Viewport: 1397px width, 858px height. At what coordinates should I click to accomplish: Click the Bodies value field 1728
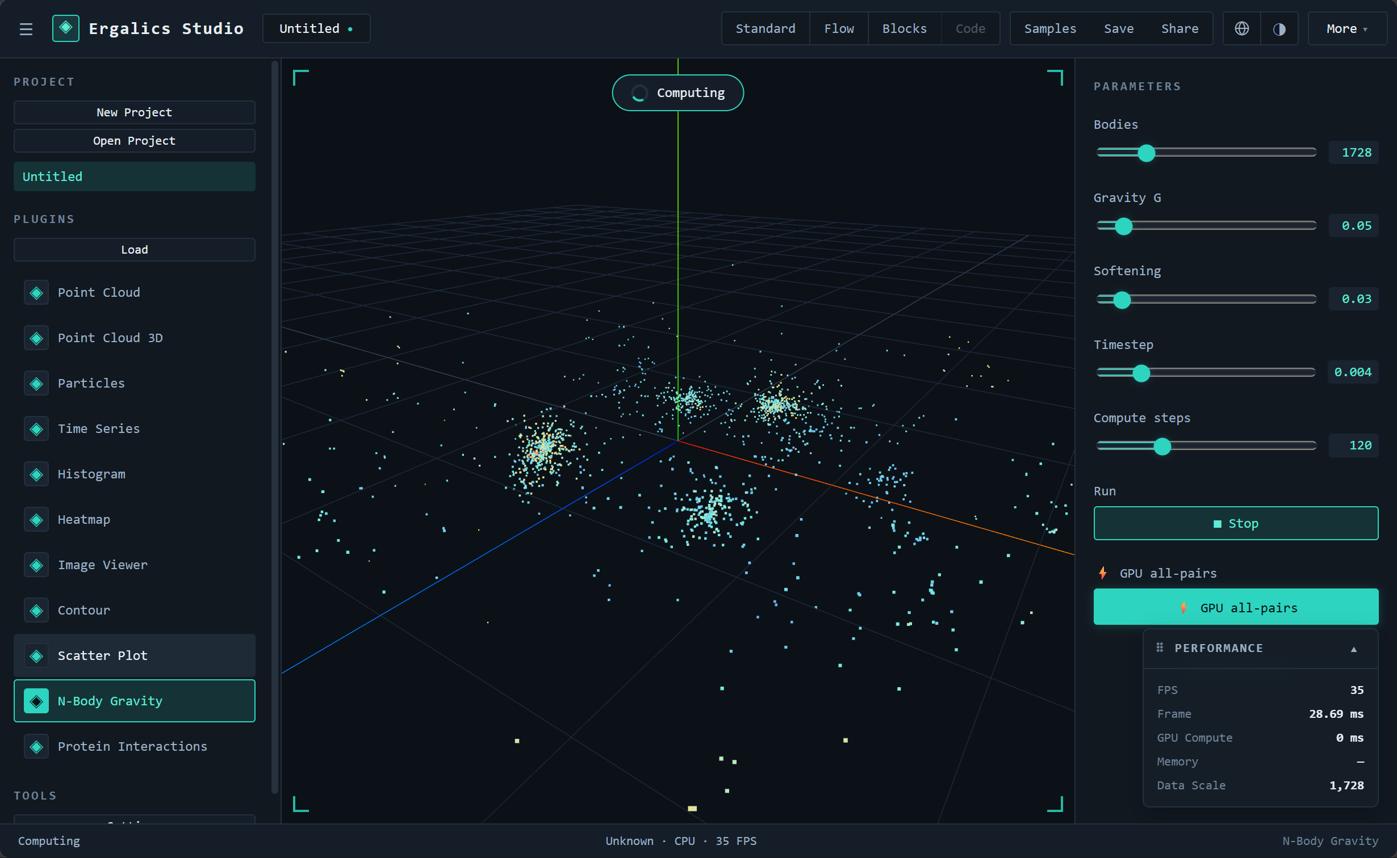1354,153
